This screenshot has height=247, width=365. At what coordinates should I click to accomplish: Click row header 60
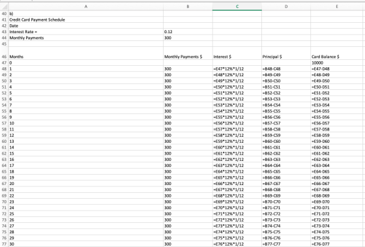[4, 141]
